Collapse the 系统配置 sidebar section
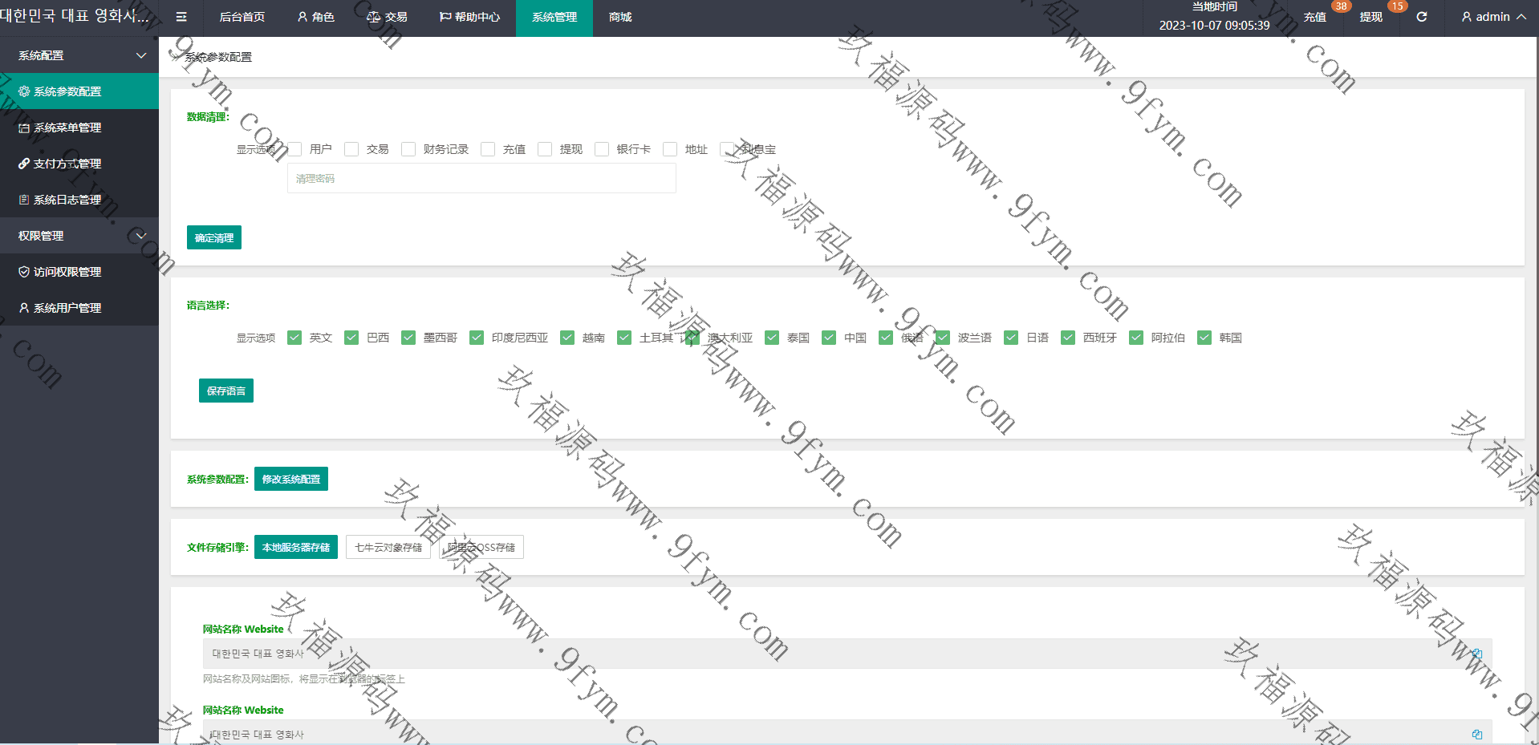1539x745 pixels. [x=141, y=55]
